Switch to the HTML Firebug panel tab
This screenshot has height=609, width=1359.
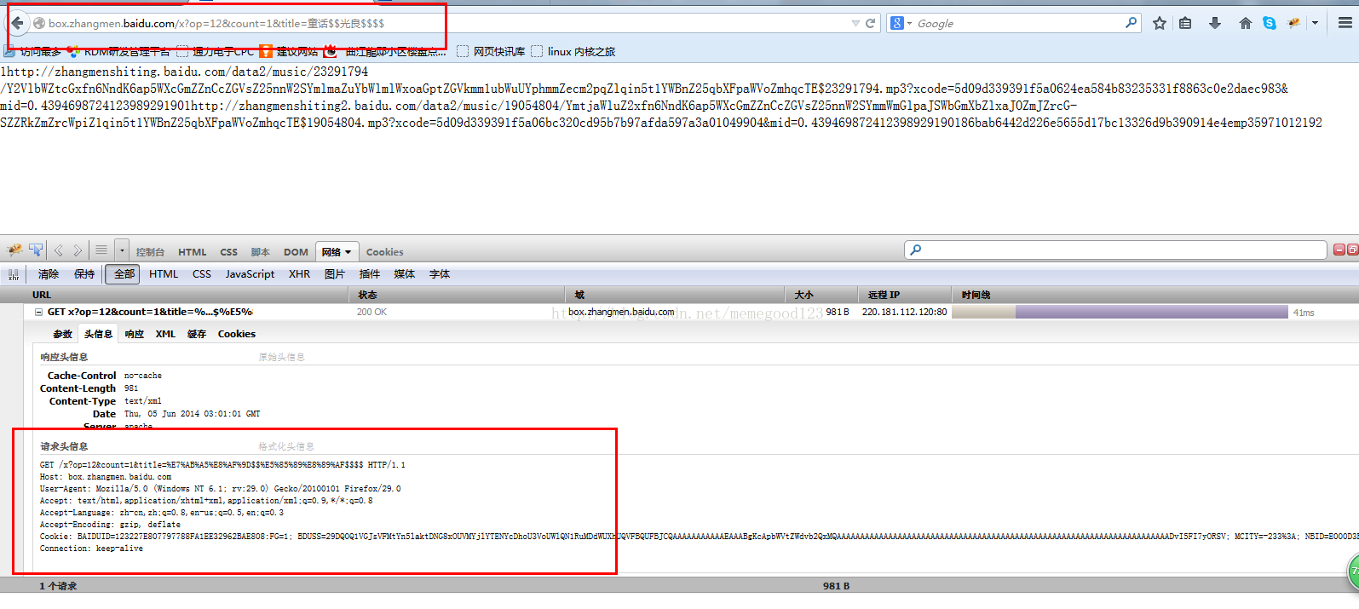193,252
